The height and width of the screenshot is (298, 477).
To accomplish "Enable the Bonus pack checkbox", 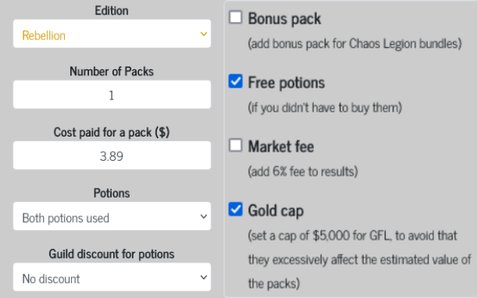I will pyautogui.click(x=235, y=17).
